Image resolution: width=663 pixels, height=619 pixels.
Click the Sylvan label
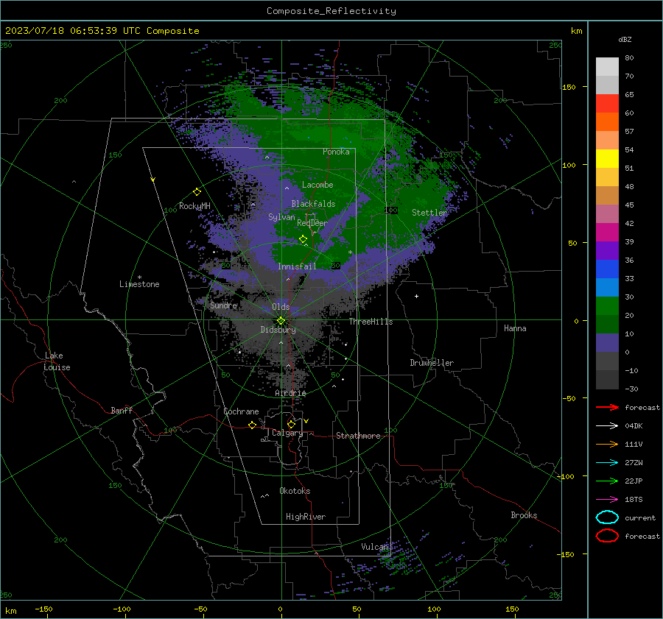coord(281,217)
